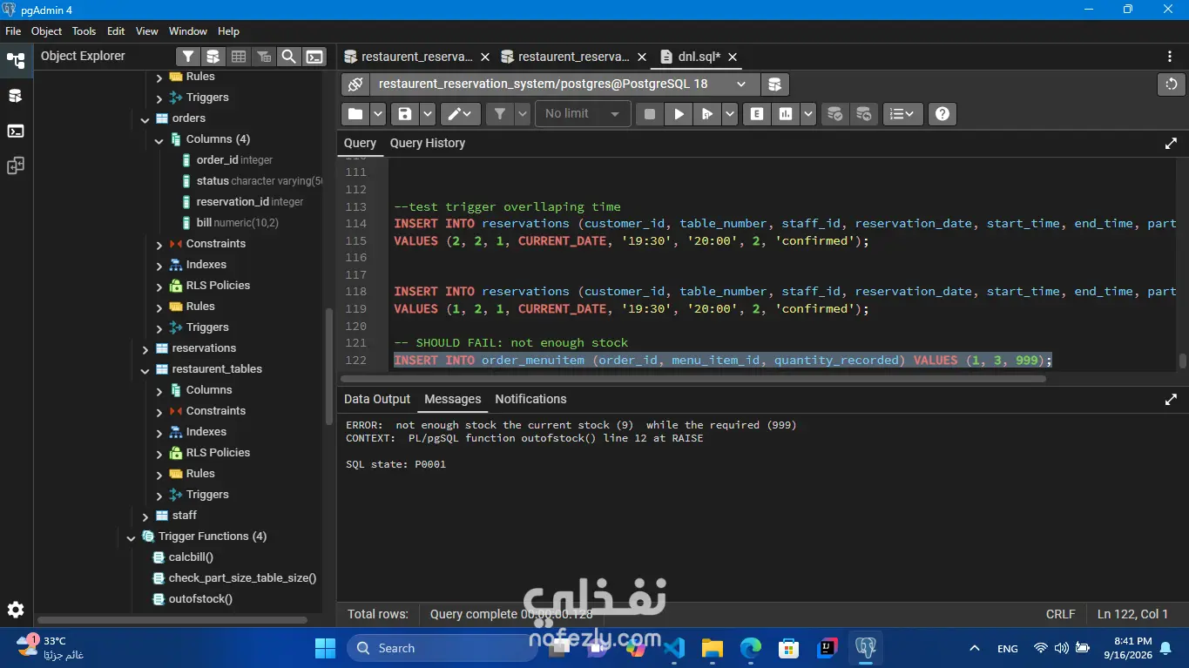Expand the reservations table node

click(x=145, y=348)
